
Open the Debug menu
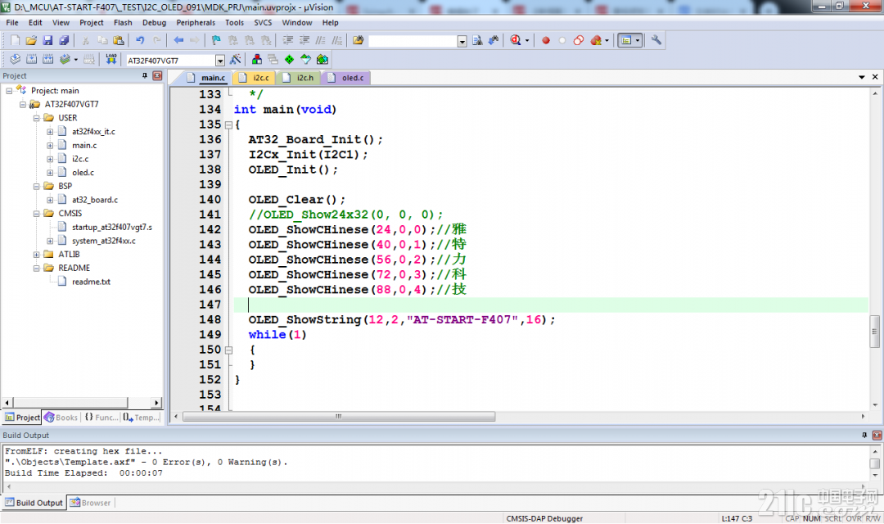[154, 23]
